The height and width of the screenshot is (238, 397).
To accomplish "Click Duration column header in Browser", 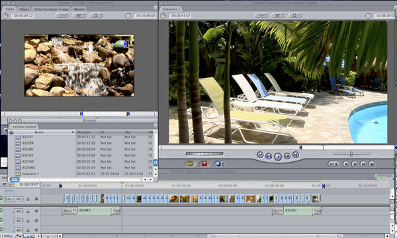I will 88,132.
